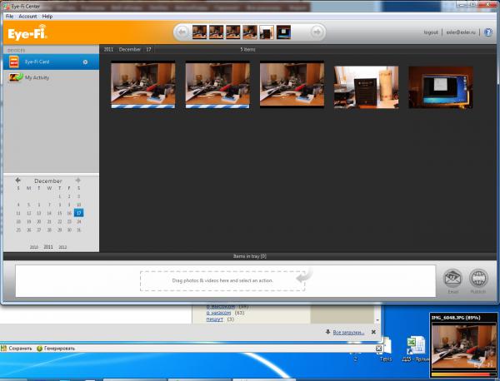Open Eye-Fi Card settings gear
500x381 pixels.
(x=85, y=62)
